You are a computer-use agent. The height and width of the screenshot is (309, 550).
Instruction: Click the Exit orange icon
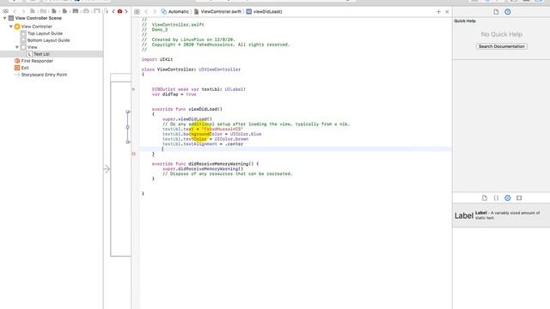click(x=17, y=68)
